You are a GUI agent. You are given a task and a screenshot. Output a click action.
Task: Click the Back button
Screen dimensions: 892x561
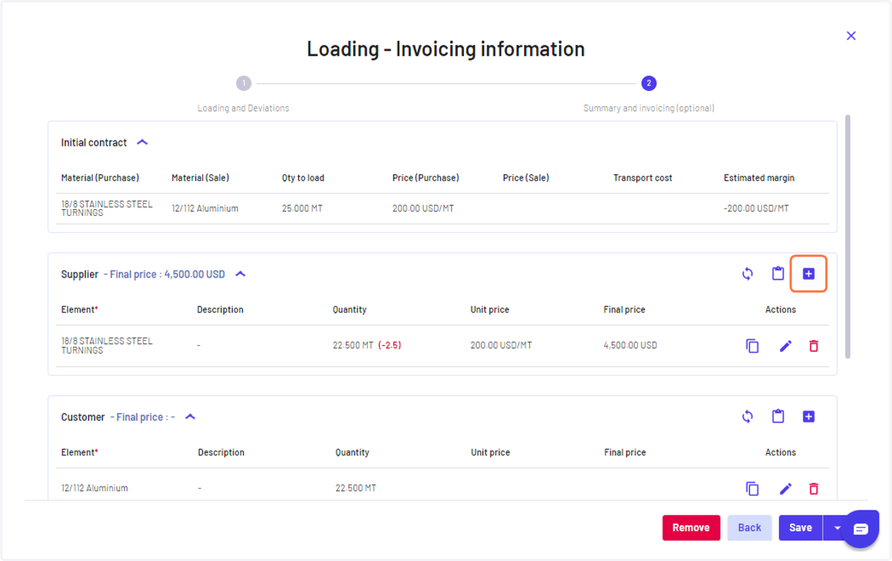[749, 528]
